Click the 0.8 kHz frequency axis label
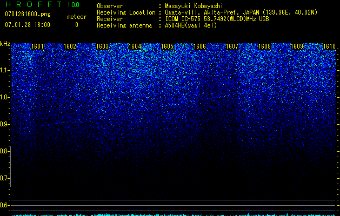Viewport: 340px width, 216px height. pyautogui.click(x=5, y=151)
